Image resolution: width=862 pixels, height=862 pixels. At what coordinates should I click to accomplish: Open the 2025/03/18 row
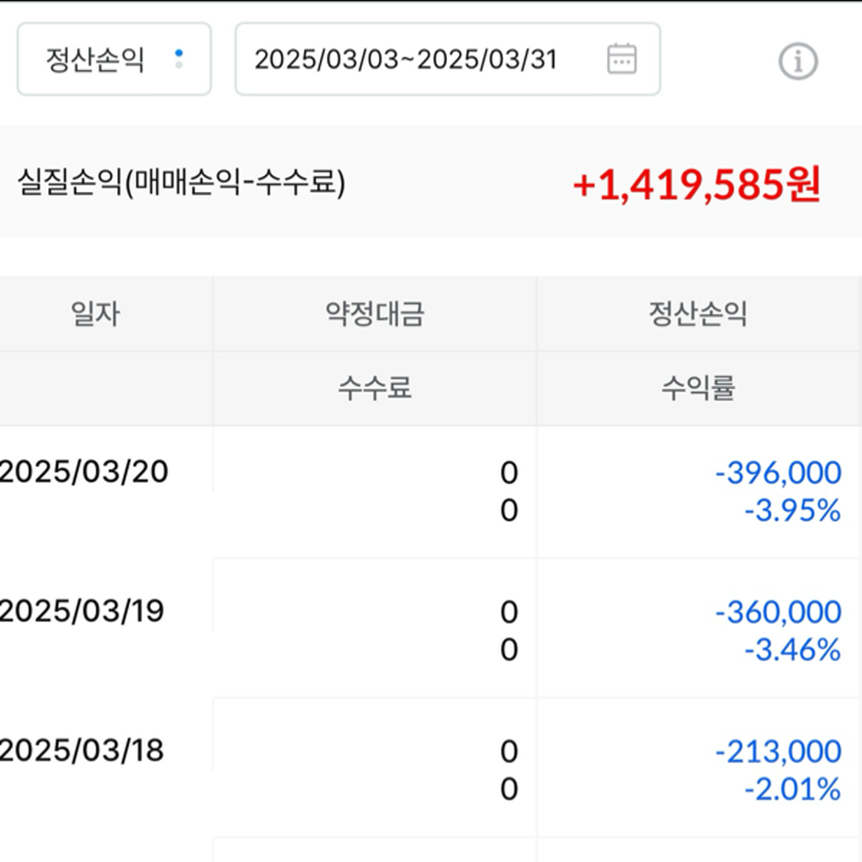point(82,750)
